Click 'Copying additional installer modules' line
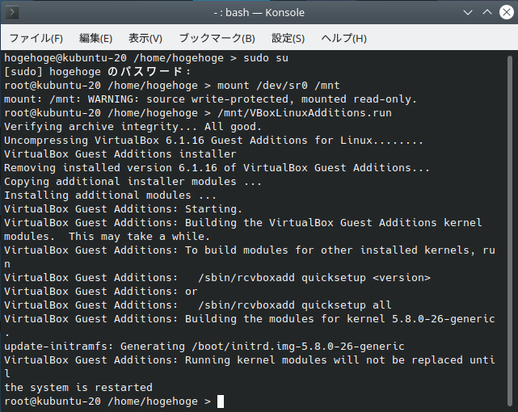Screen dimensions: 518x412 pos(133,182)
